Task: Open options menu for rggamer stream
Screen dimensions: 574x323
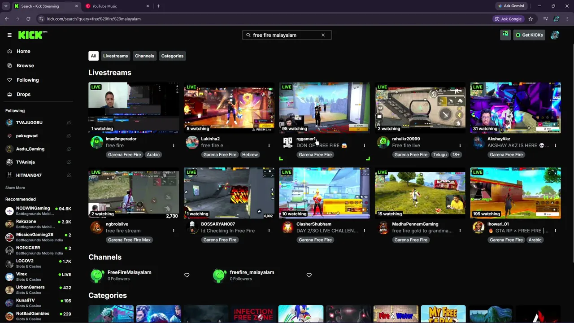Action: coord(364,145)
